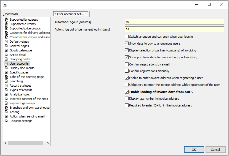The width and height of the screenshot is (229, 156).
Task: Focus the Automatic Logout minutes field
Action: point(174,22)
